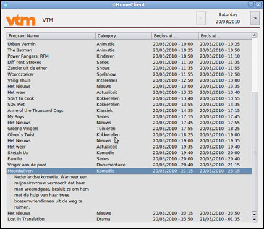This screenshot has width=264, height=229.
Task: Click the scrollbar down arrow at bottom
Action: (255, 220)
